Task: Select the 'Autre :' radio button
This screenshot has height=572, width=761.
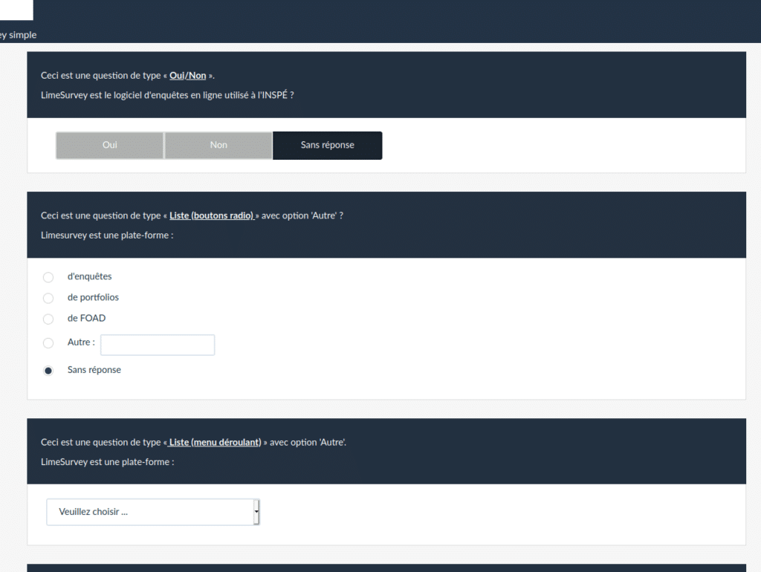Action: [x=48, y=343]
